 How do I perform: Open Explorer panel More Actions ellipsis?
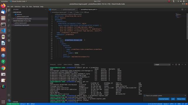[x=46, y=10]
